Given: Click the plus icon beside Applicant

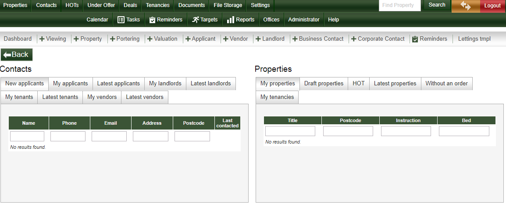Looking at the screenshot, I should (188, 39).
